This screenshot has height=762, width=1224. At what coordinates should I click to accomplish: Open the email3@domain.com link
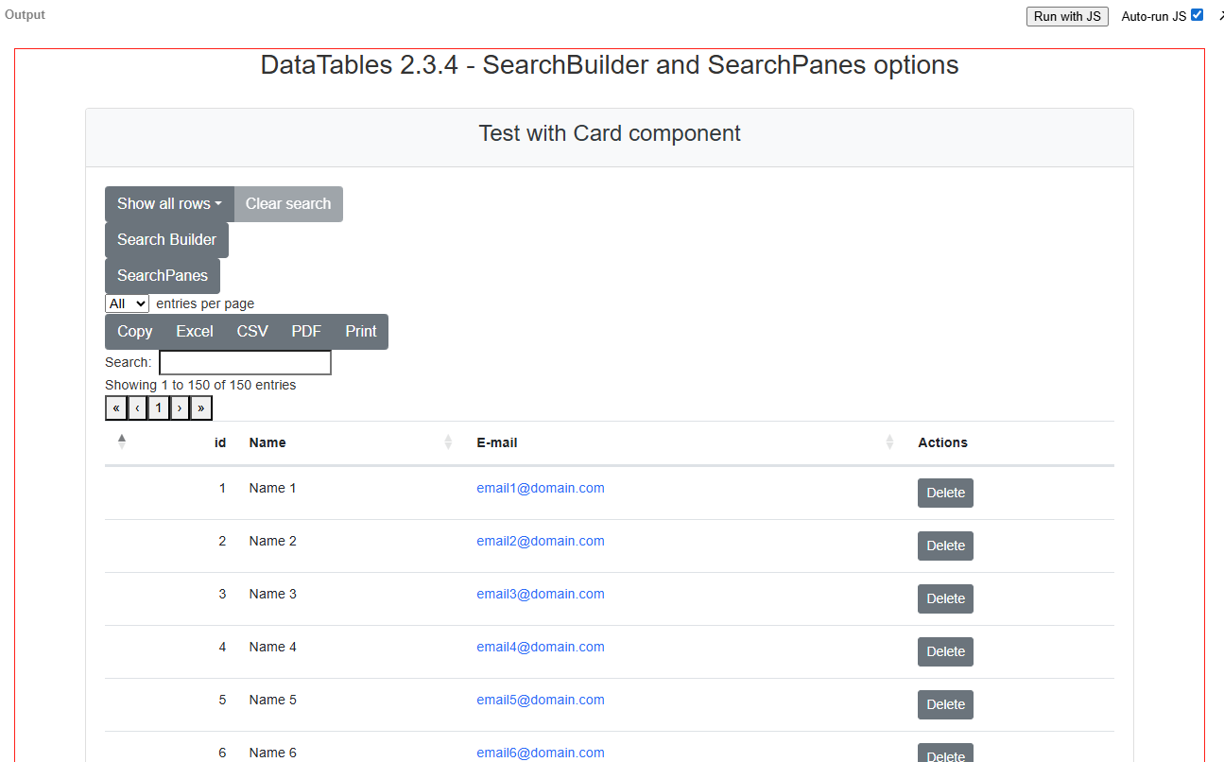click(541, 595)
